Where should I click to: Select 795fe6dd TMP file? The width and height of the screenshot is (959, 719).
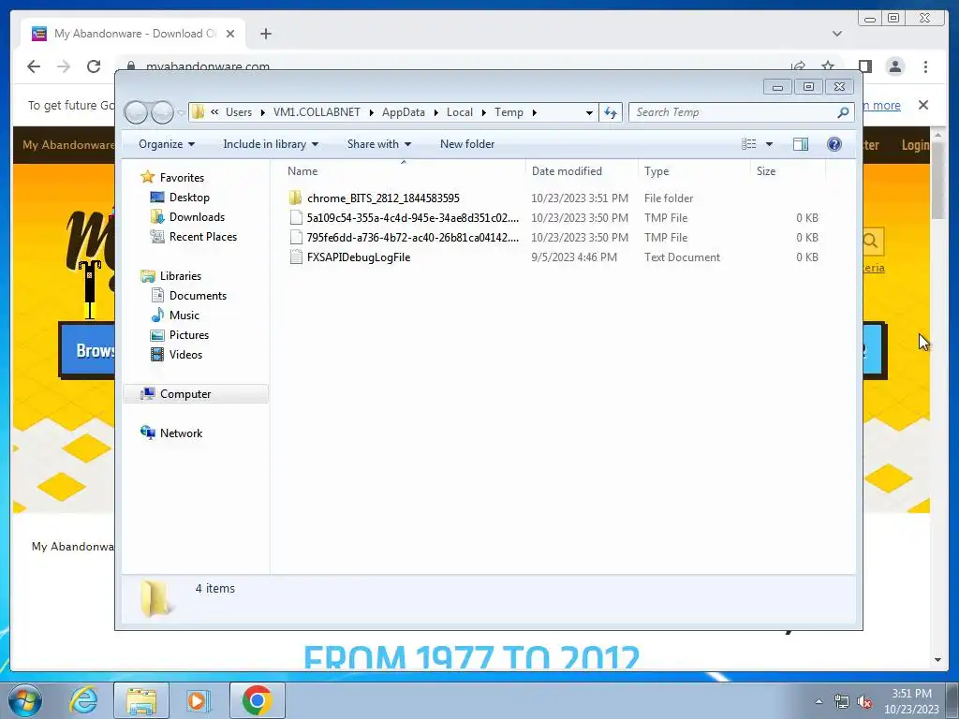[413, 237]
